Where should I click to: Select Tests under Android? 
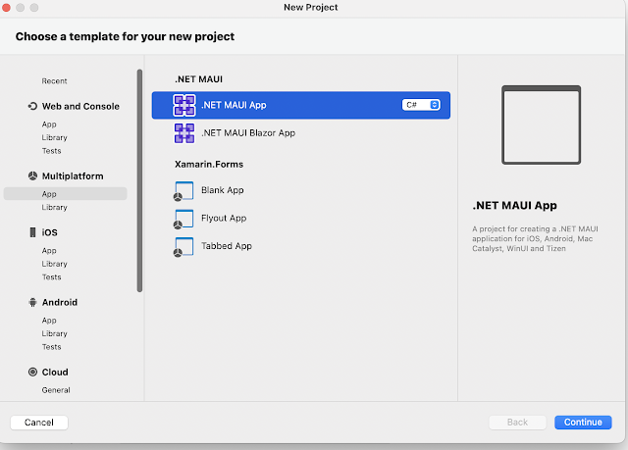(x=51, y=347)
